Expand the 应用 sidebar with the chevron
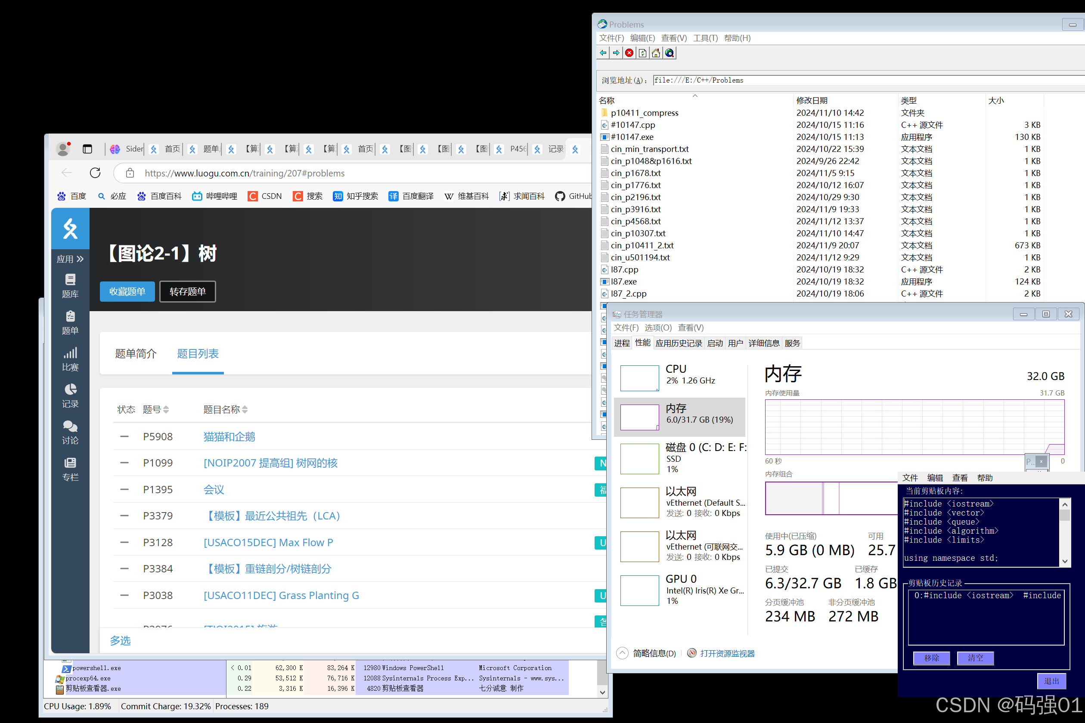 click(80, 259)
